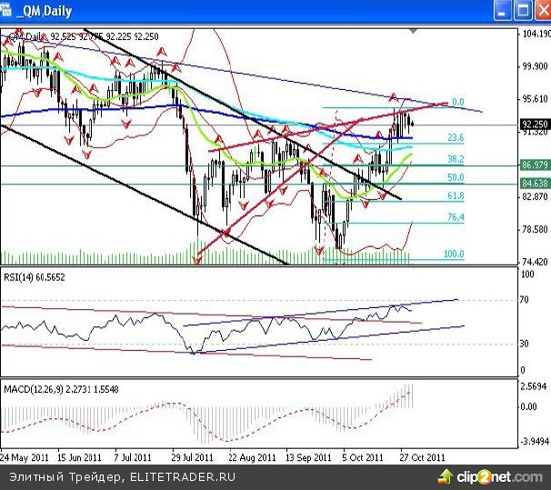
Task: Click the 100.0 Fibonacci level label
Action: click(x=454, y=255)
